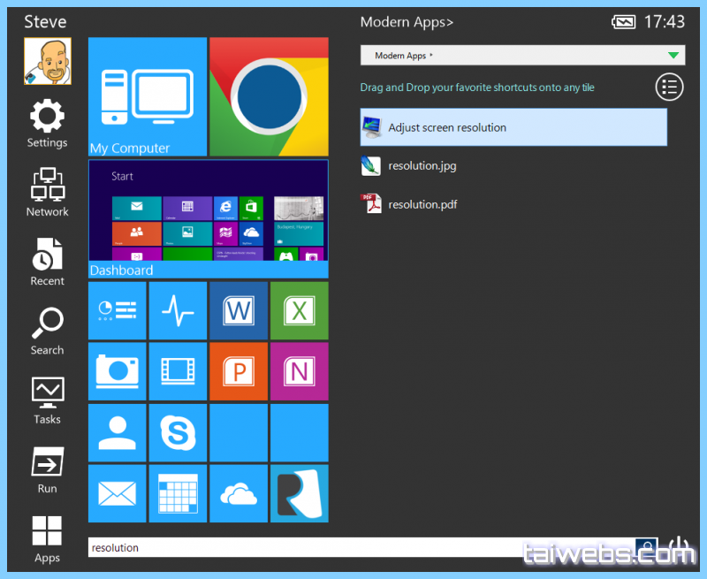Open the Word tile
The width and height of the screenshot is (707, 579).
pyautogui.click(x=239, y=310)
